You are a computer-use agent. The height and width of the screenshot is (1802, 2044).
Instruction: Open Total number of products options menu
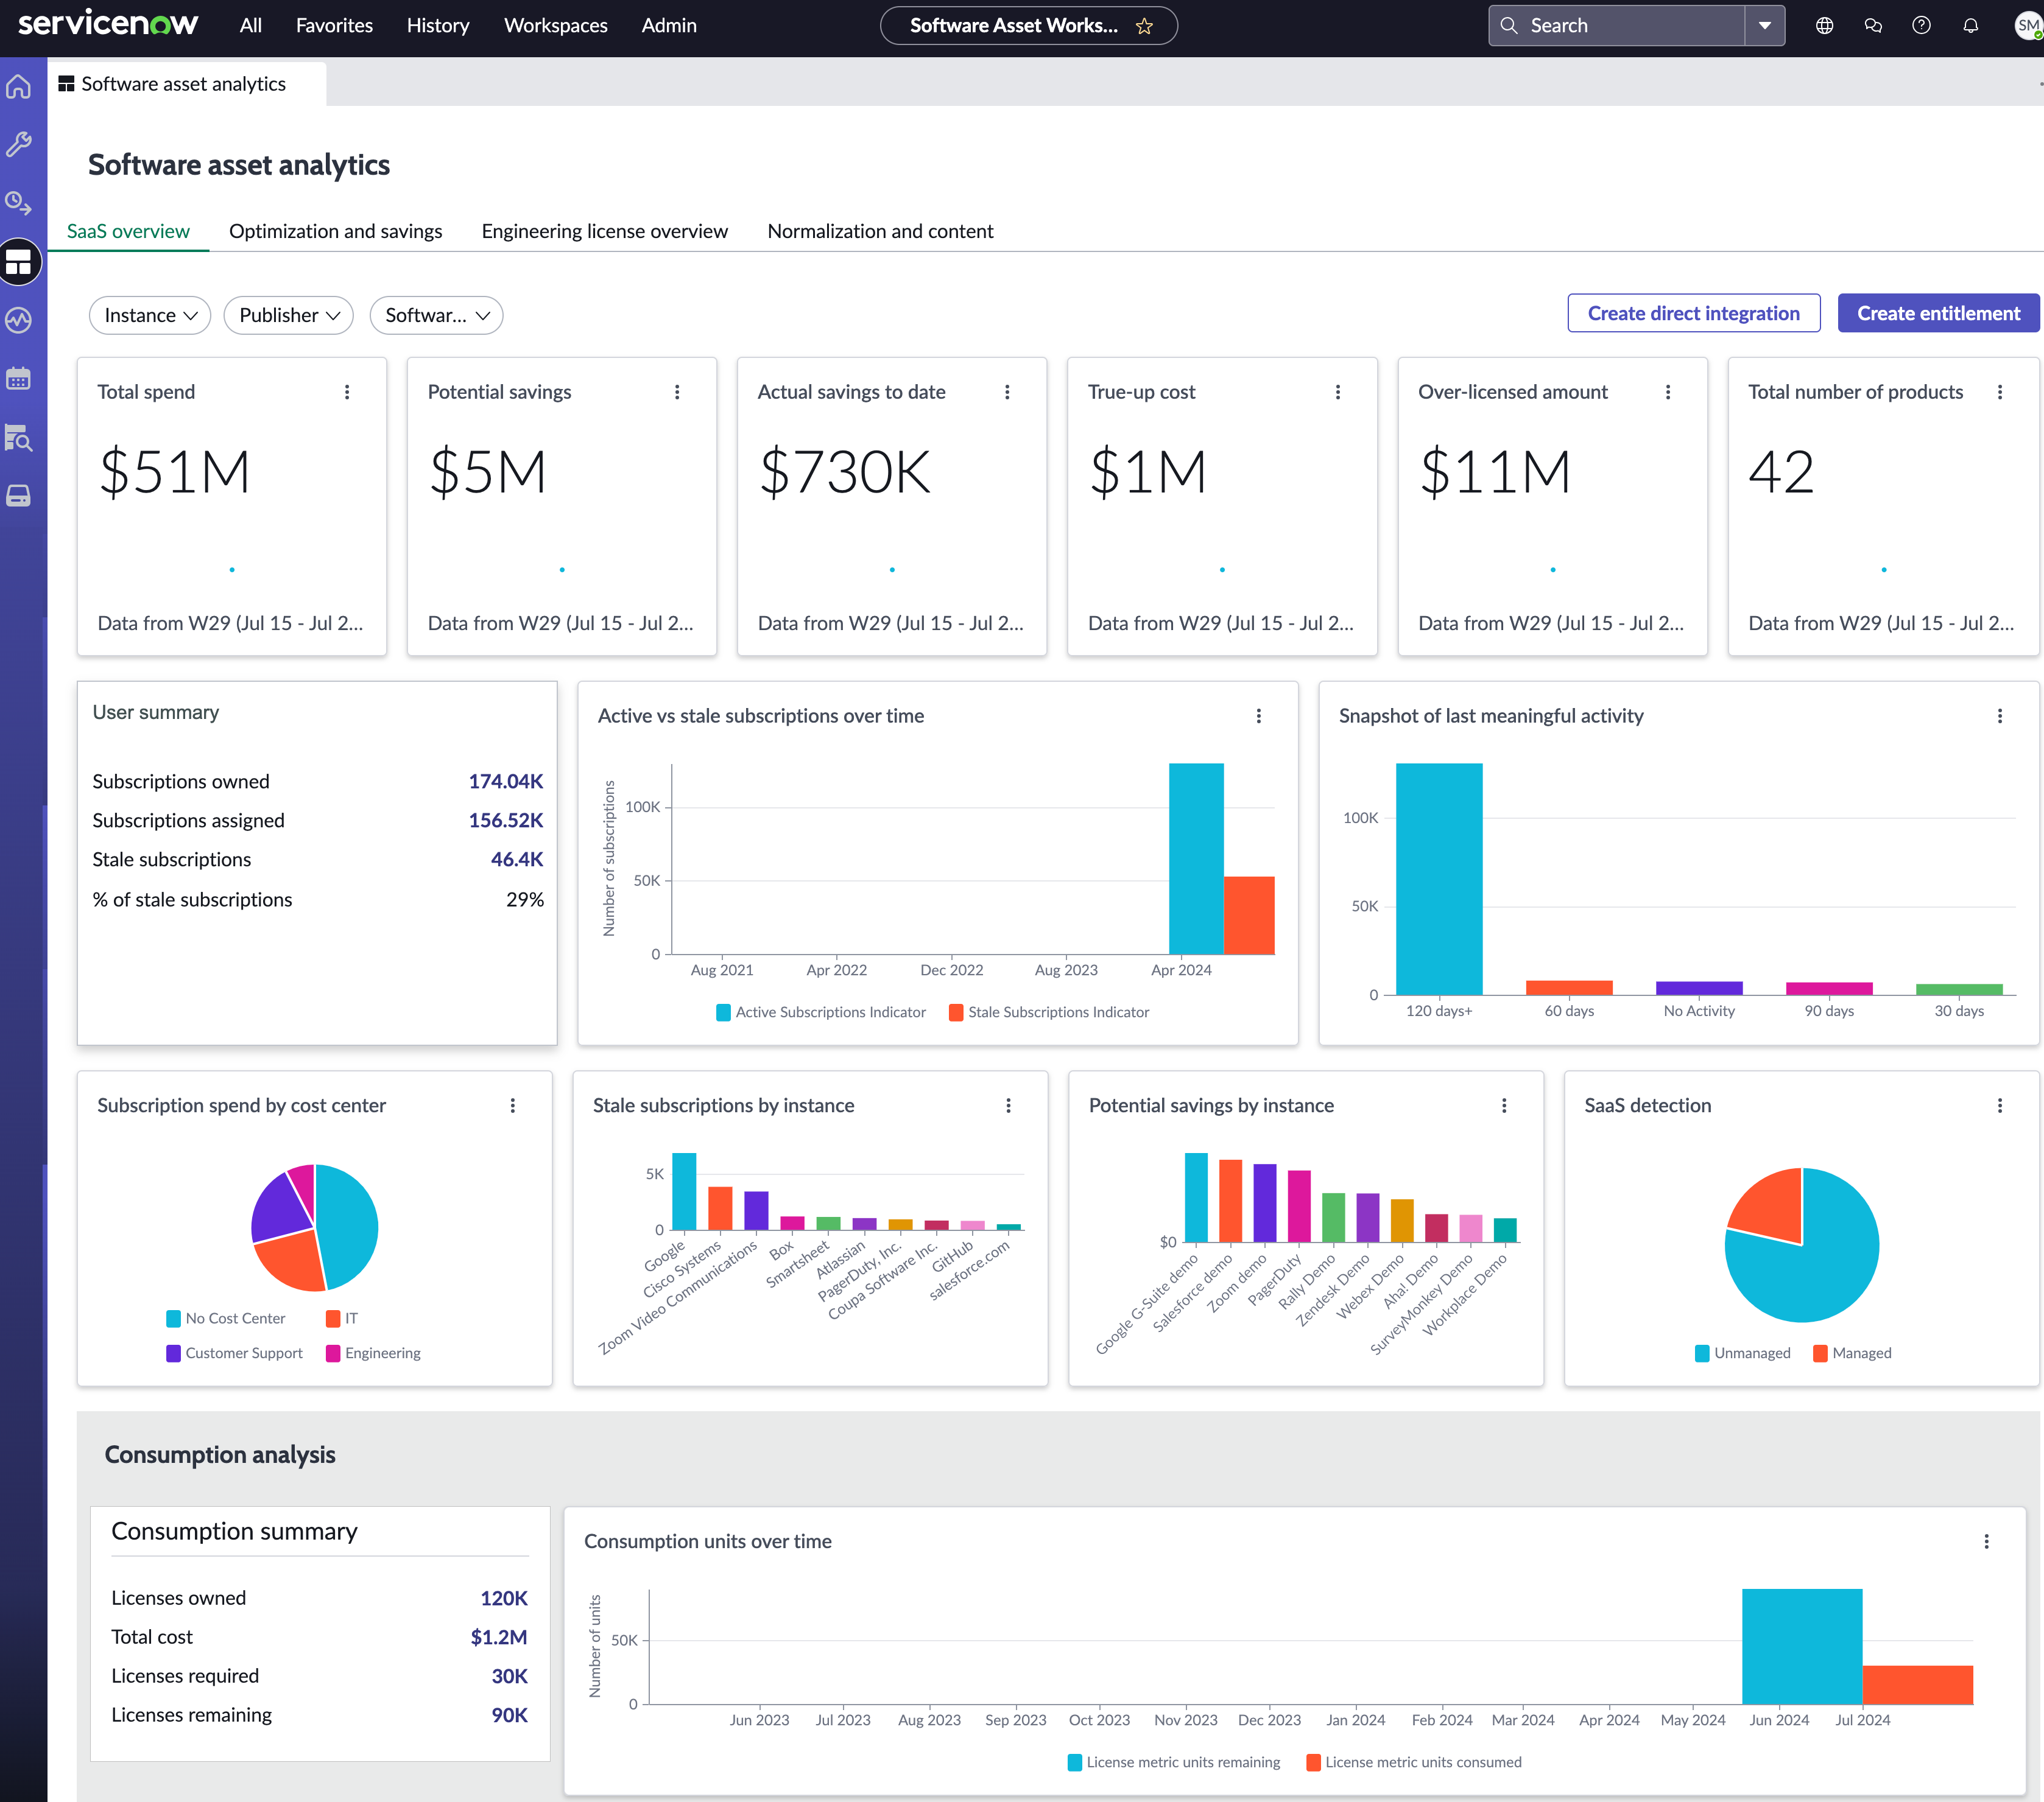click(x=2000, y=392)
